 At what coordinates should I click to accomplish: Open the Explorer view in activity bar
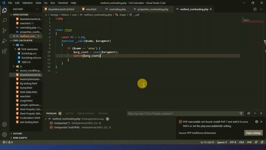pyautogui.click(x=5, y=10)
